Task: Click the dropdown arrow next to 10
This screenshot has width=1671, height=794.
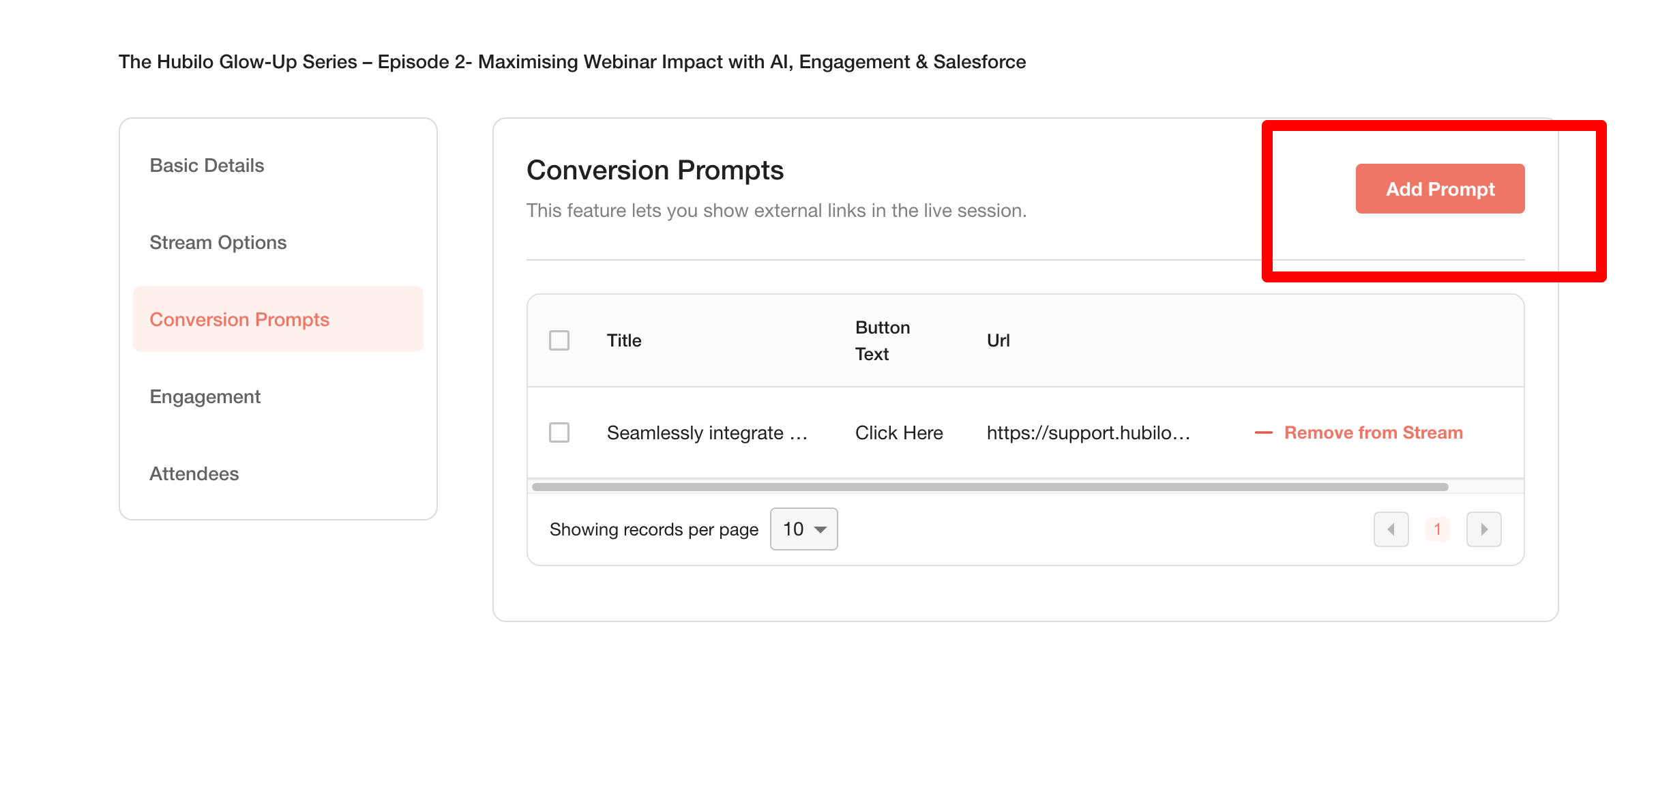Action: point(820,530)
